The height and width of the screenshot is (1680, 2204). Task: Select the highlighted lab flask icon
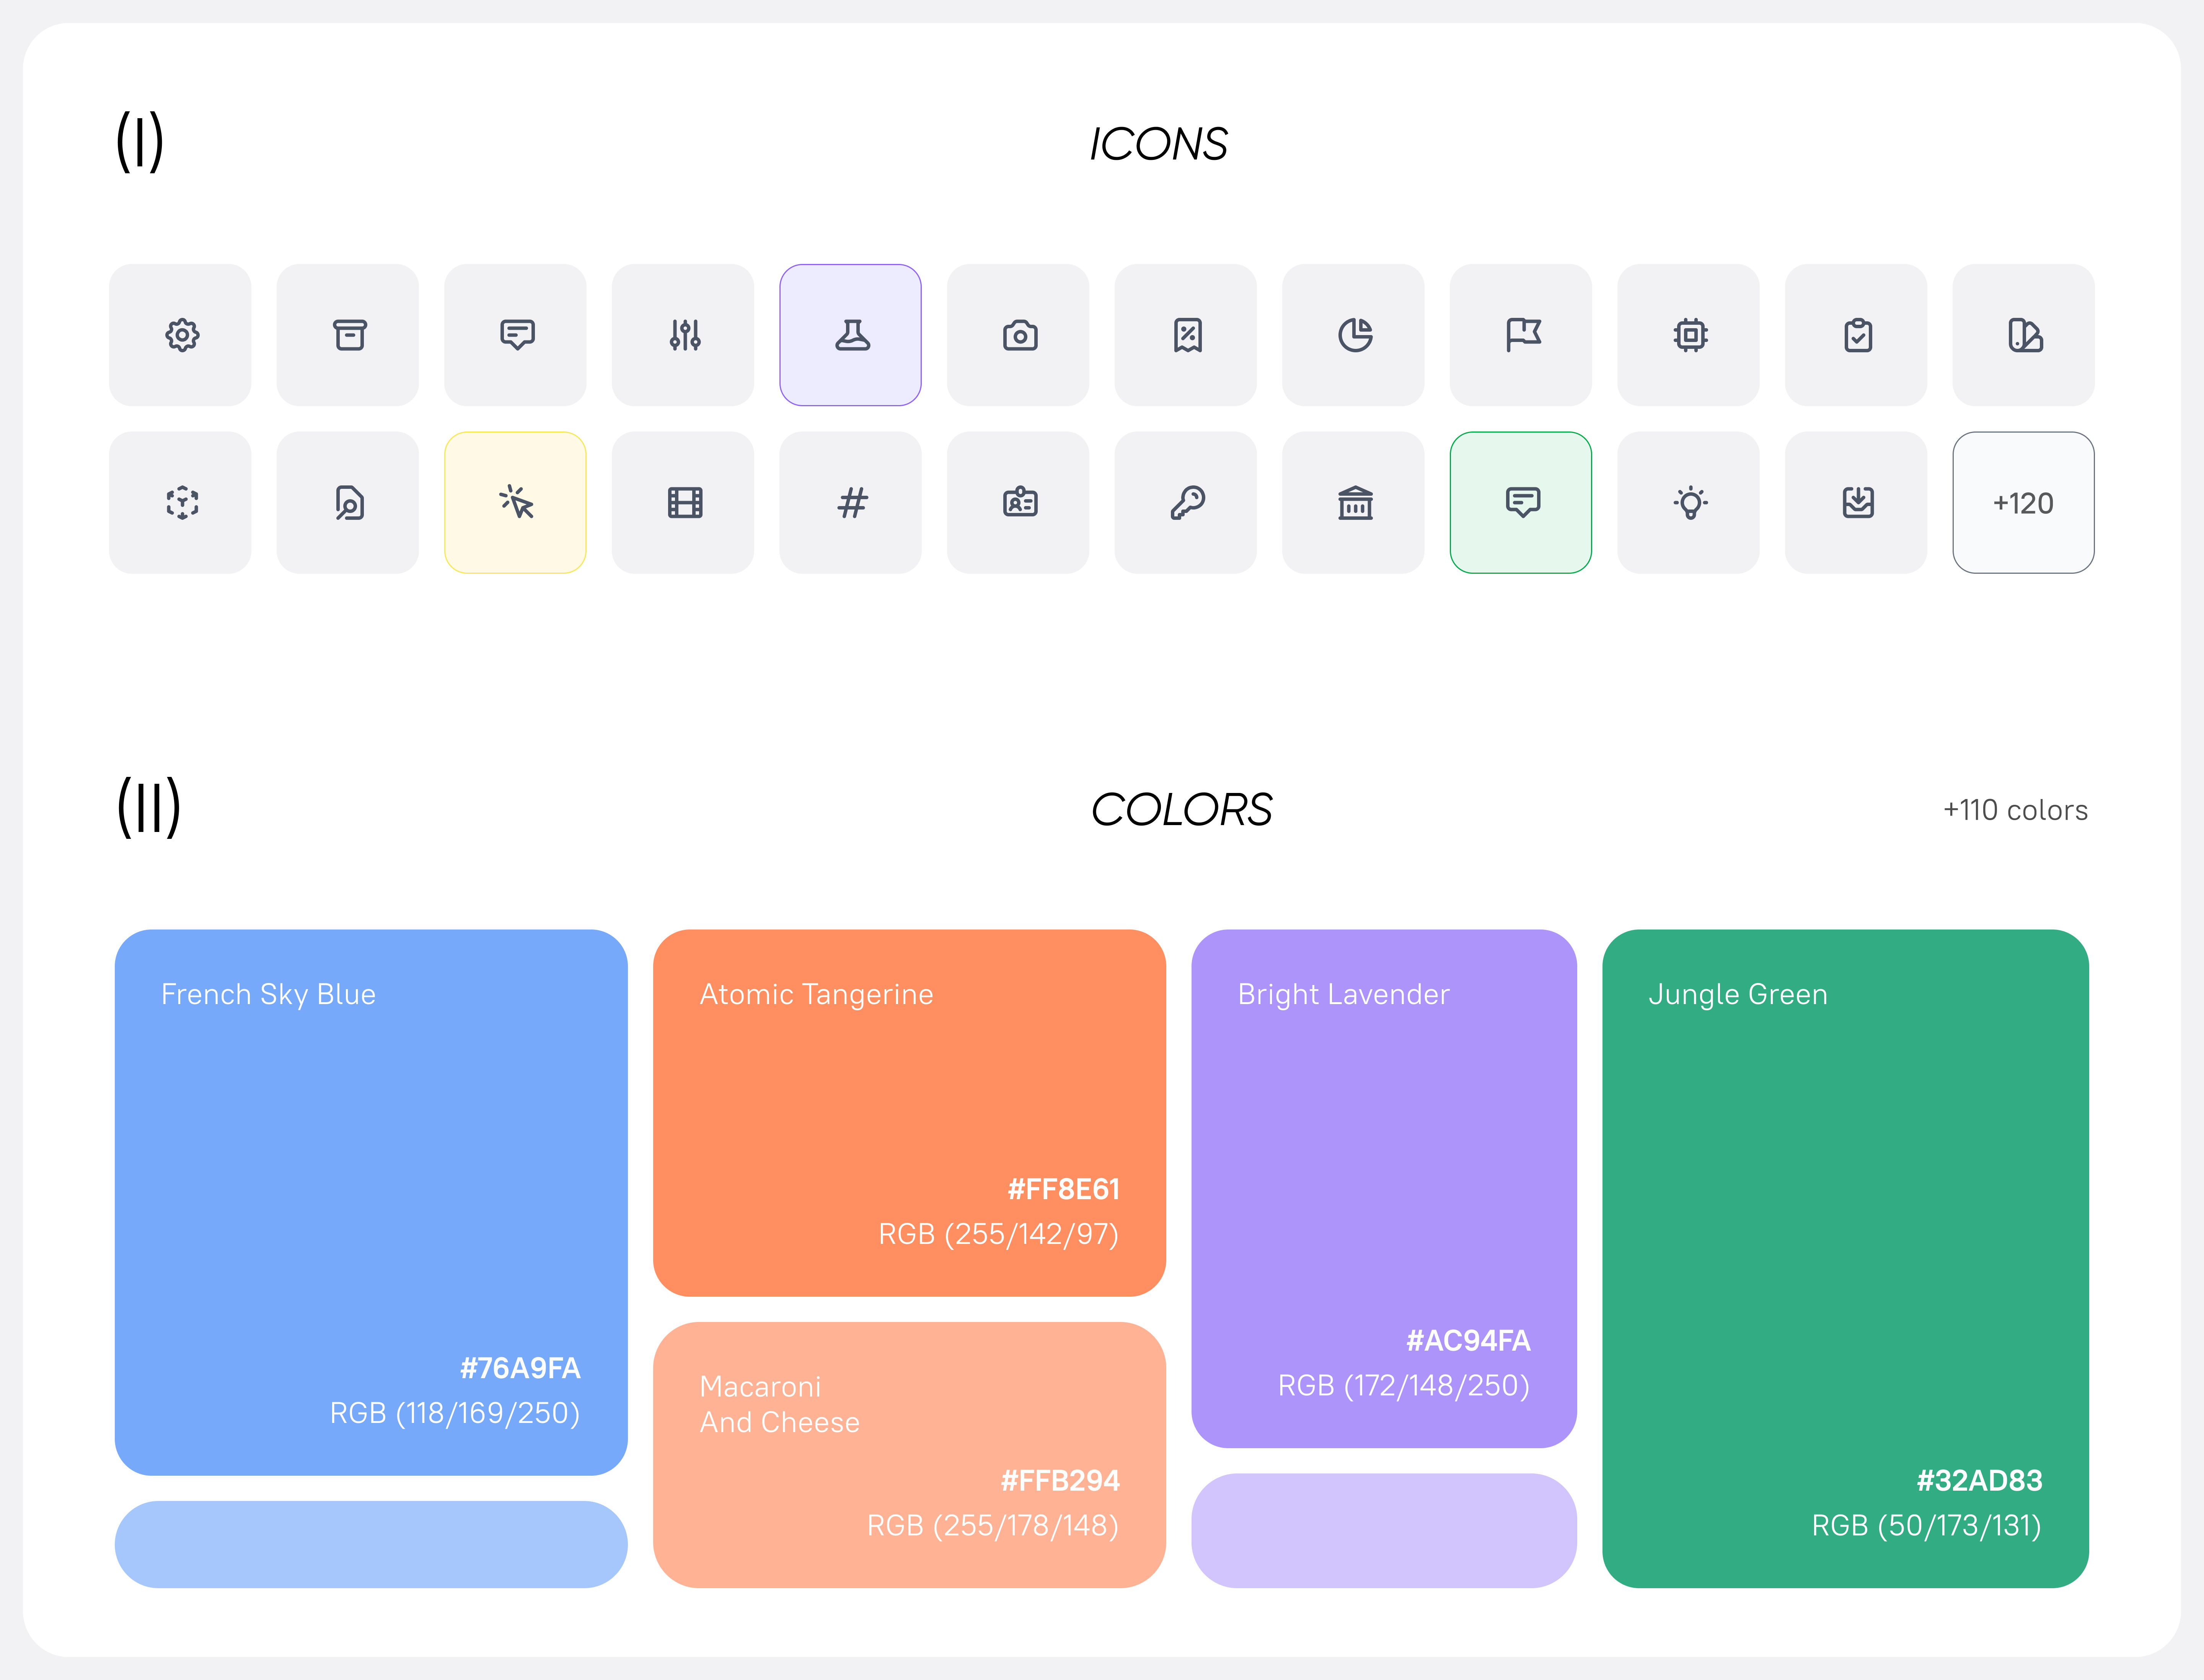click(850, 335)
